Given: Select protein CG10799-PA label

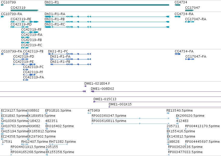Looking at the screenshot, I should (x=12, y=51).
